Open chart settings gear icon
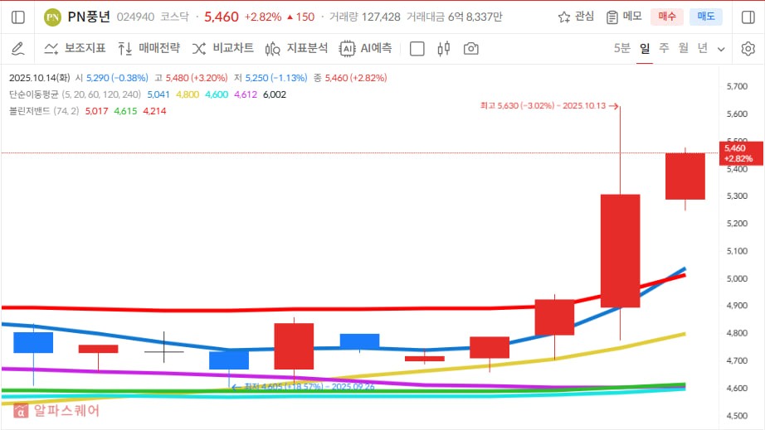 pos(748,48)
